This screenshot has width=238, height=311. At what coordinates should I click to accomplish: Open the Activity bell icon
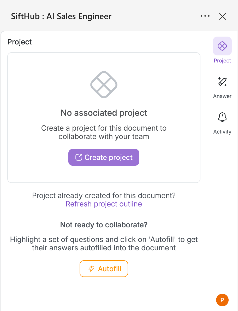click(222, 117)
